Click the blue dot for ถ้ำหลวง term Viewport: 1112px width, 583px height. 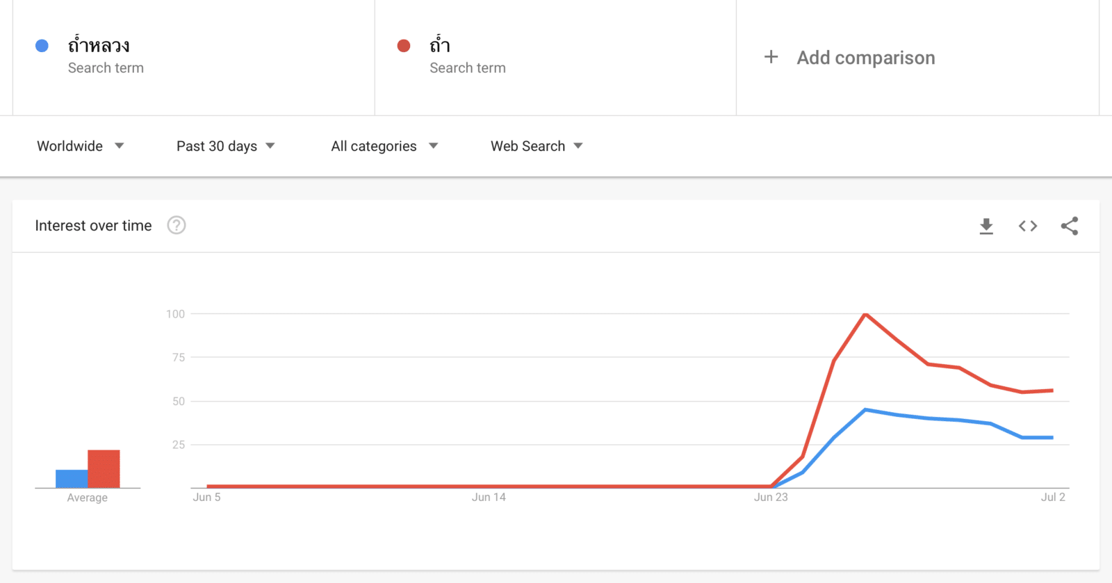pos(42,46)
